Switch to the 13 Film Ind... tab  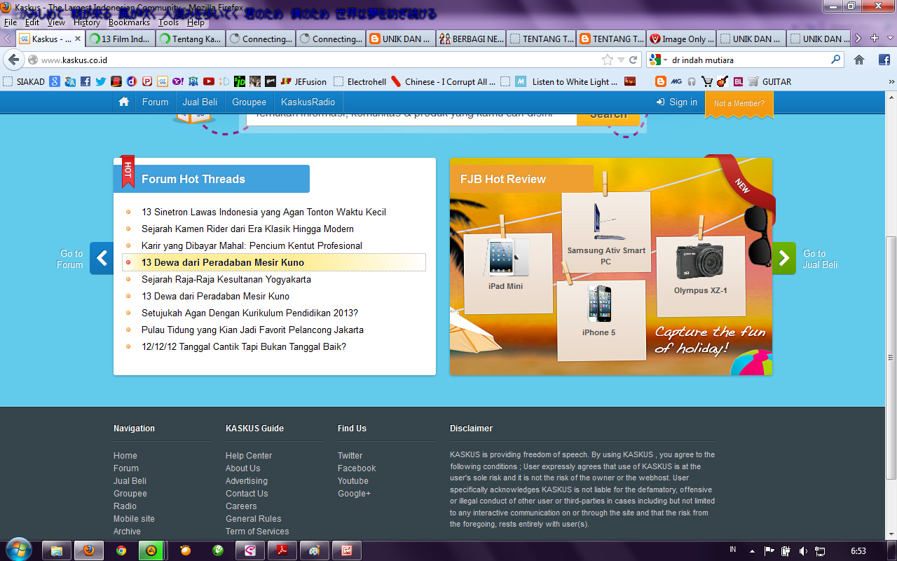pyautogui.click(x=121, y=39)
